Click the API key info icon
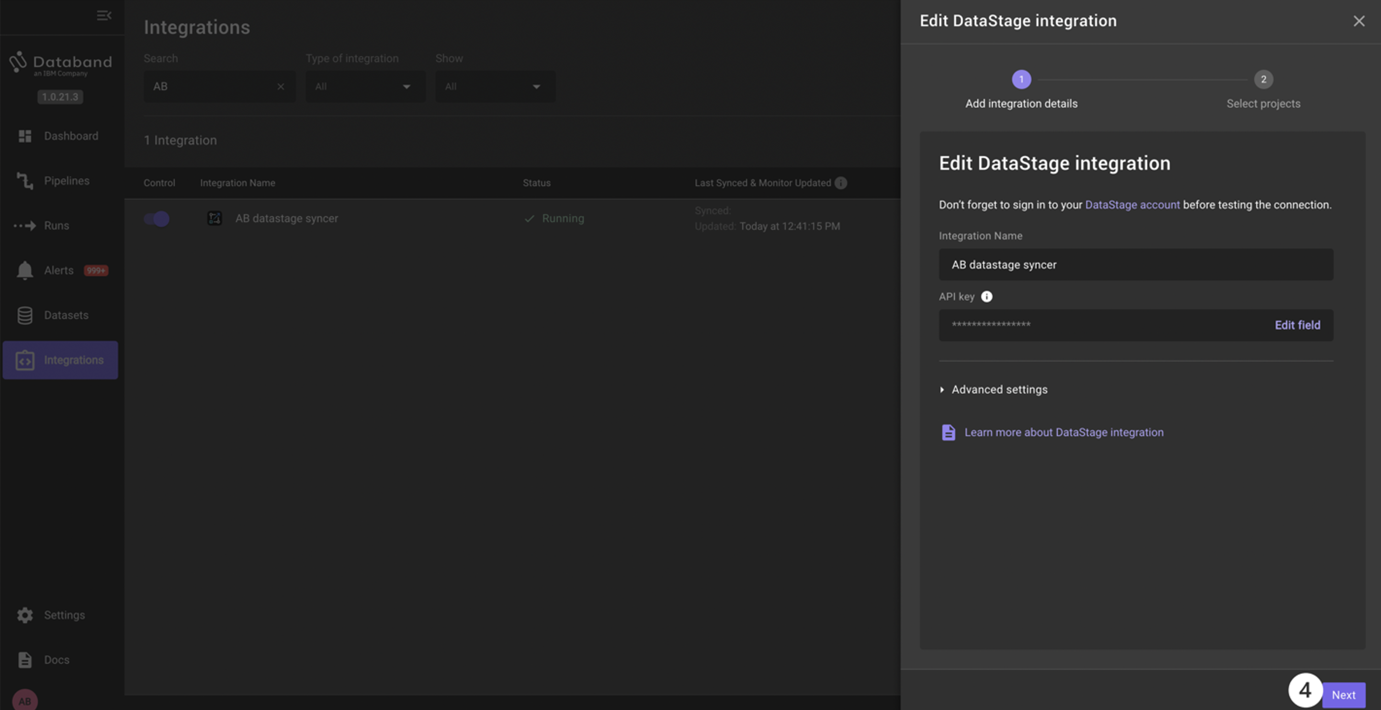Viewport: 1381px width, 710px height. coord(986,297)
